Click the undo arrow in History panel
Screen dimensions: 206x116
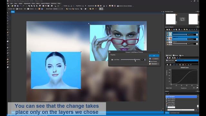166,94
